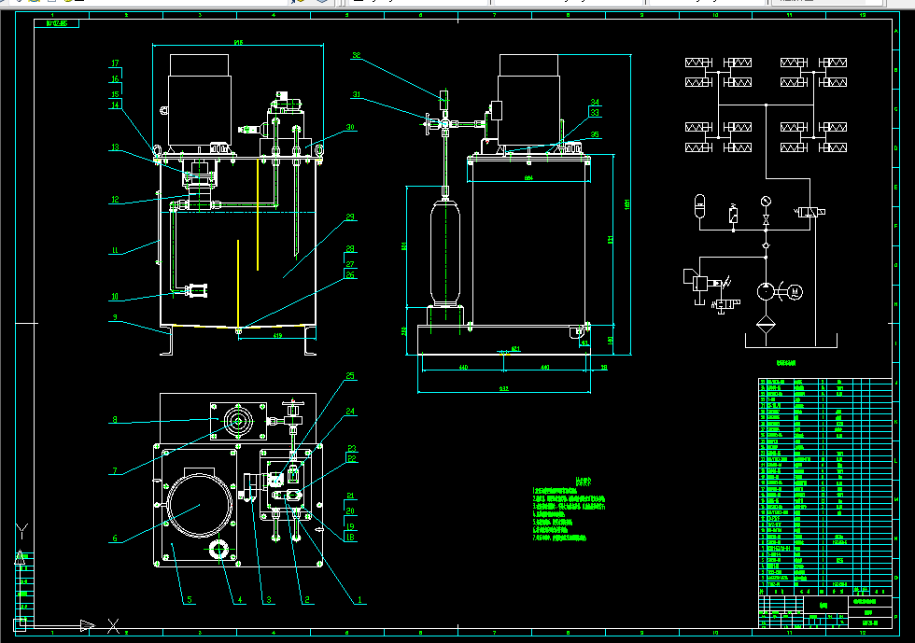Click the UCS Y axis label

(x=21, y=531)
